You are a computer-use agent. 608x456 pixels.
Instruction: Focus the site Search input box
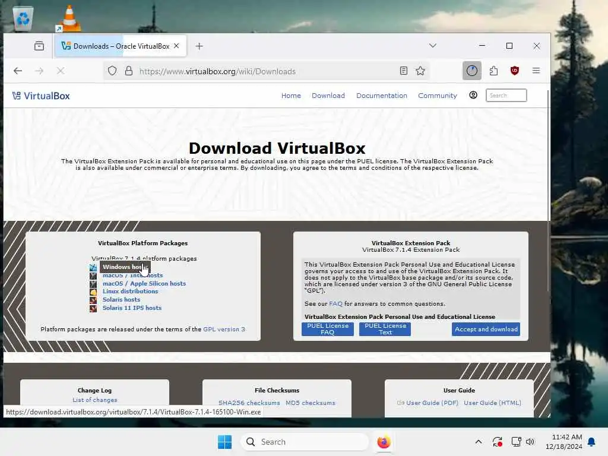pos(506,96)
